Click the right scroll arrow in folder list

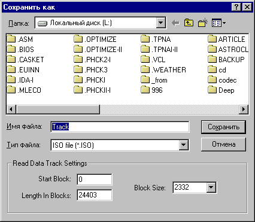pos(244,109)
